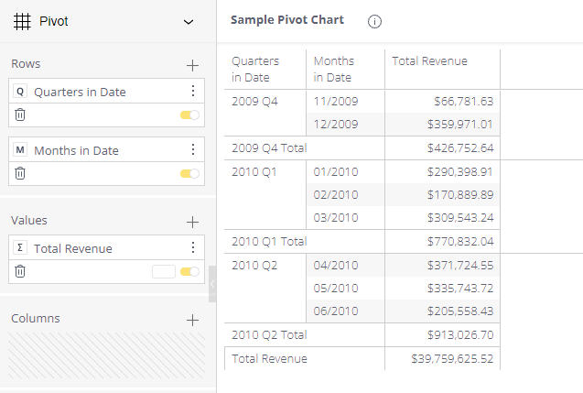This screenshot has height=393, width=583.
Task: Toggle off the Months in Date field
Action: 189,174
